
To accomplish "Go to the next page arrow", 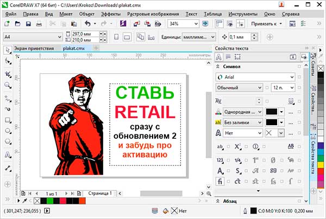I will point(66,194).
